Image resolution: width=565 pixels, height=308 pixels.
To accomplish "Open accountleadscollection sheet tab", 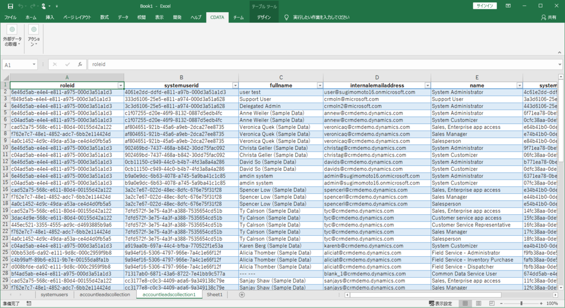I will 105,295.
